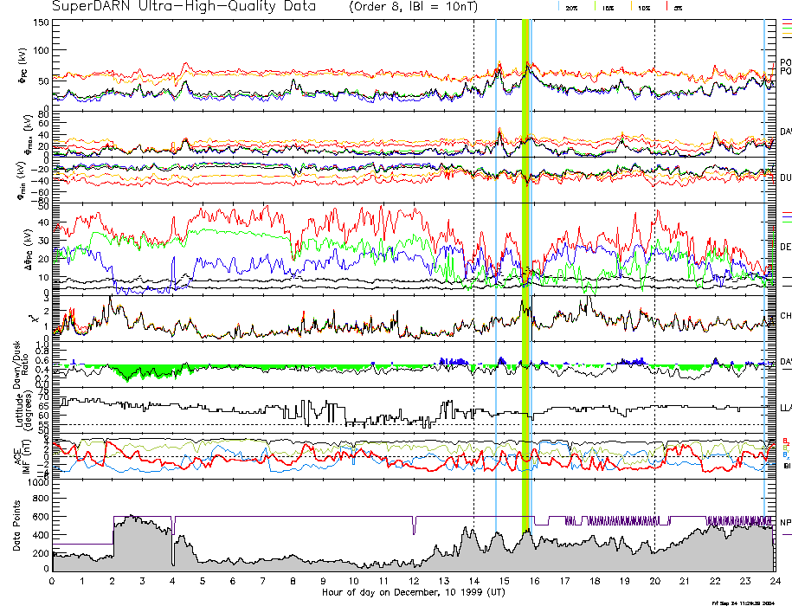
Task: Click the hour 4 tick label on x-axis
Action: point(173,580)
